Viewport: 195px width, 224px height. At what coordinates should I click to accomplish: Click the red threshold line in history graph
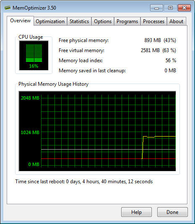[x=91, y=158]
